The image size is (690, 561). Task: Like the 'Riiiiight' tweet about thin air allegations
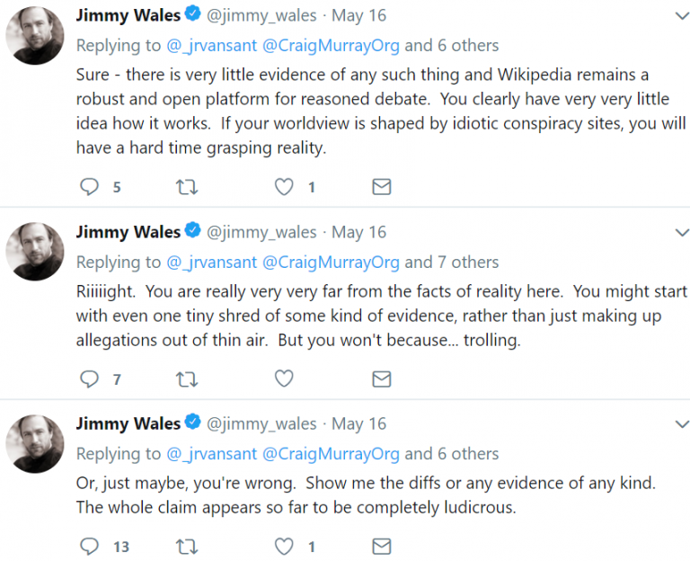point(284,379)
